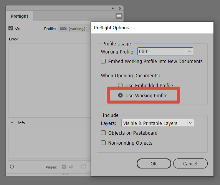Close the Preflight panel

120,8
